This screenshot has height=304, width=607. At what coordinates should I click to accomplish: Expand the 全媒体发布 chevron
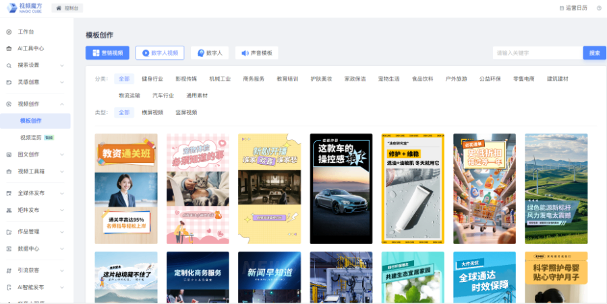point(62,193)
